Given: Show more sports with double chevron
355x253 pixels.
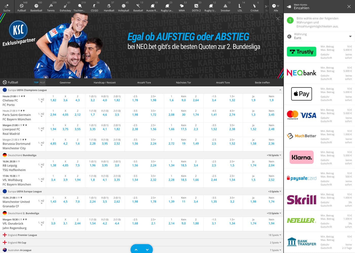Looking at the screenshot, I should point(266,6).
